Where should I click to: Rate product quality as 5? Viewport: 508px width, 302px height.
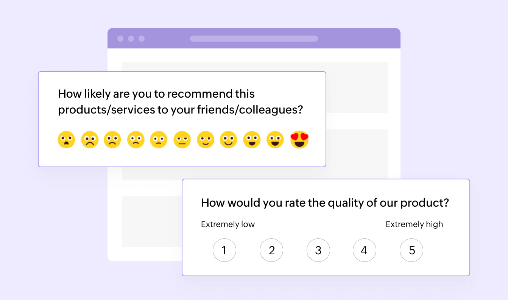(x=411, y=250)
